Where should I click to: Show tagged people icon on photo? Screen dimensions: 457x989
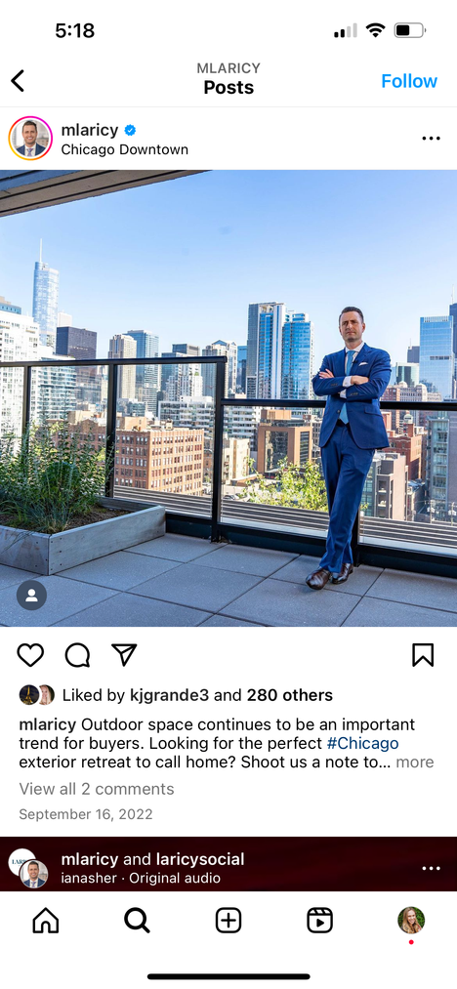31,595
